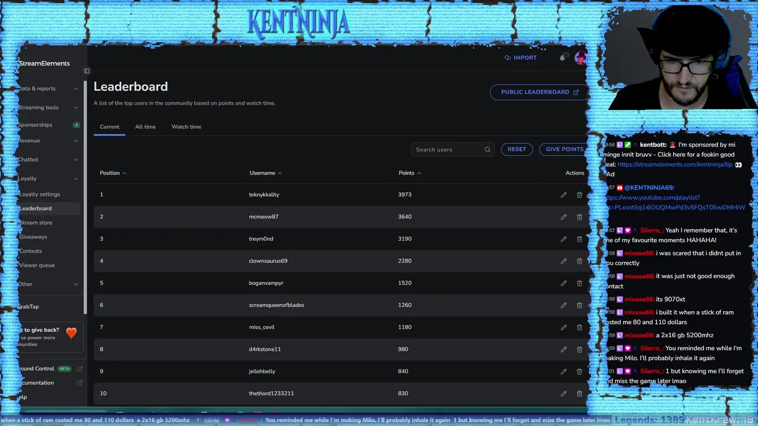This screenshot has width=758, height=426.
Task: Open the user profile avatar
Action: coord(580,58)
